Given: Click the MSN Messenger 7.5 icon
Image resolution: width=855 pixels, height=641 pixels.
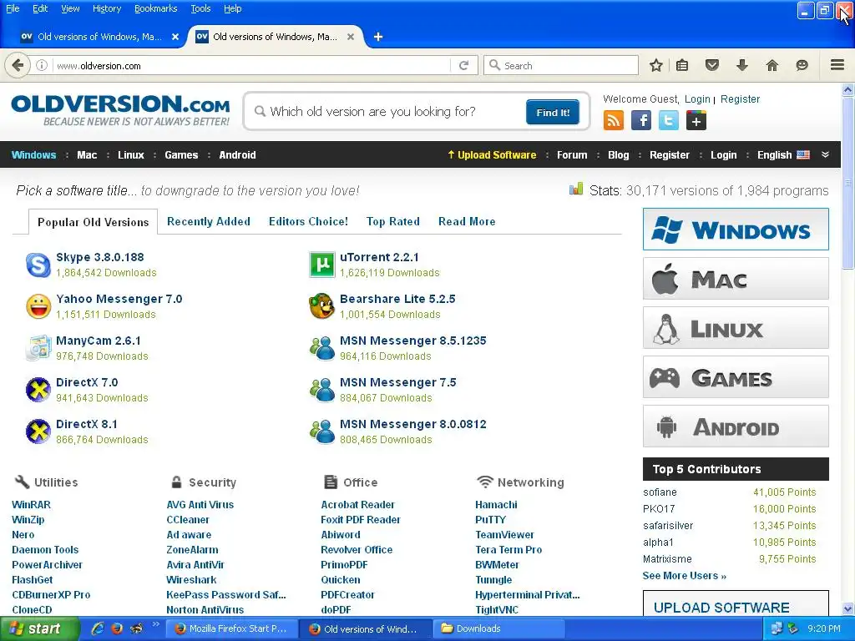Looking at the screenshot, I should (321, 390).
